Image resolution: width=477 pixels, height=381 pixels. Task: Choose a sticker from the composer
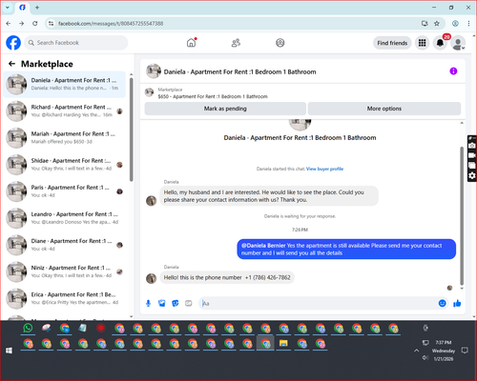click(176, 304)
